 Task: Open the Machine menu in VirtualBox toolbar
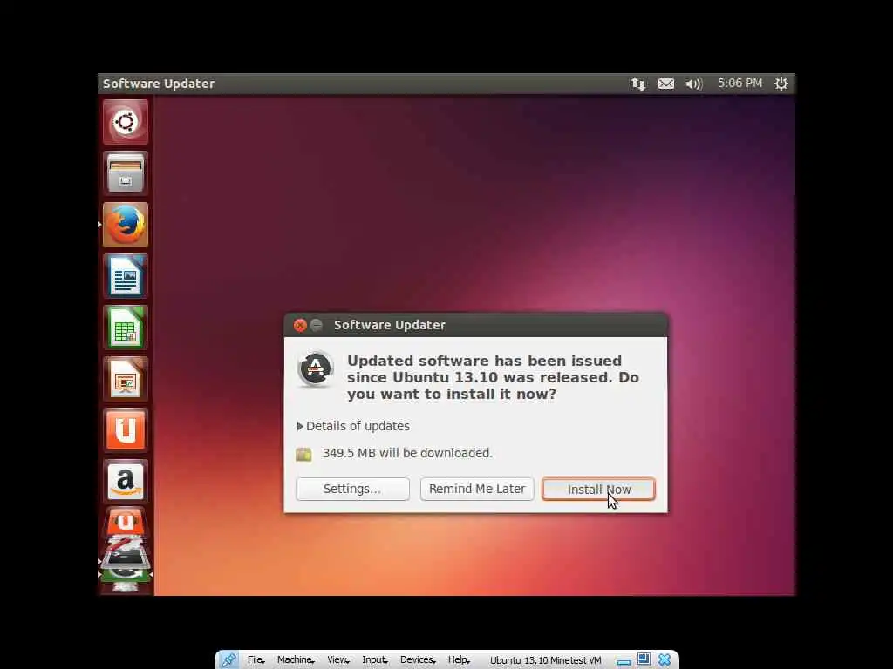click(296, 660)
